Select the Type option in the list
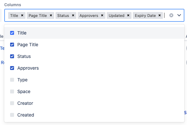Screen dimensions: 187x125 (94, 80)
